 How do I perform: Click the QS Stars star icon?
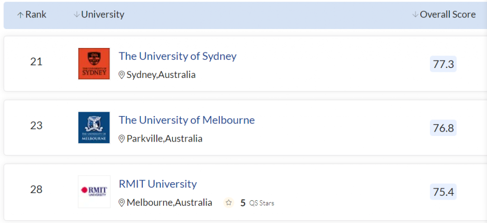[229, 203]
